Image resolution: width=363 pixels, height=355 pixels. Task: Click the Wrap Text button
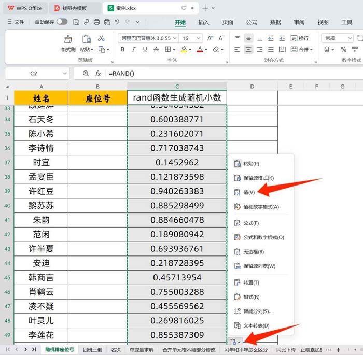pos(300,38)
